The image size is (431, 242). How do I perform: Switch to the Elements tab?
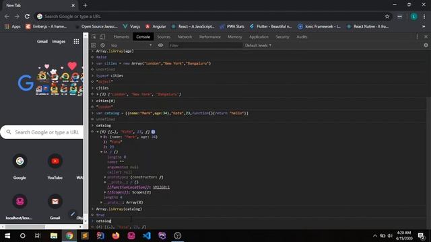click(x=121, y=37)
